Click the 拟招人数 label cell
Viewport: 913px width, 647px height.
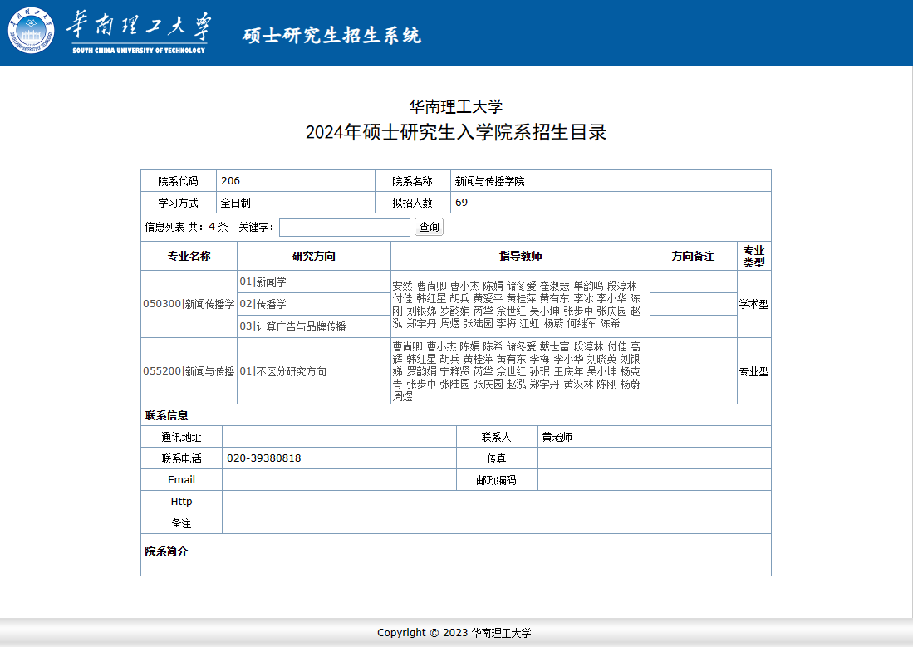click(412, 203)
